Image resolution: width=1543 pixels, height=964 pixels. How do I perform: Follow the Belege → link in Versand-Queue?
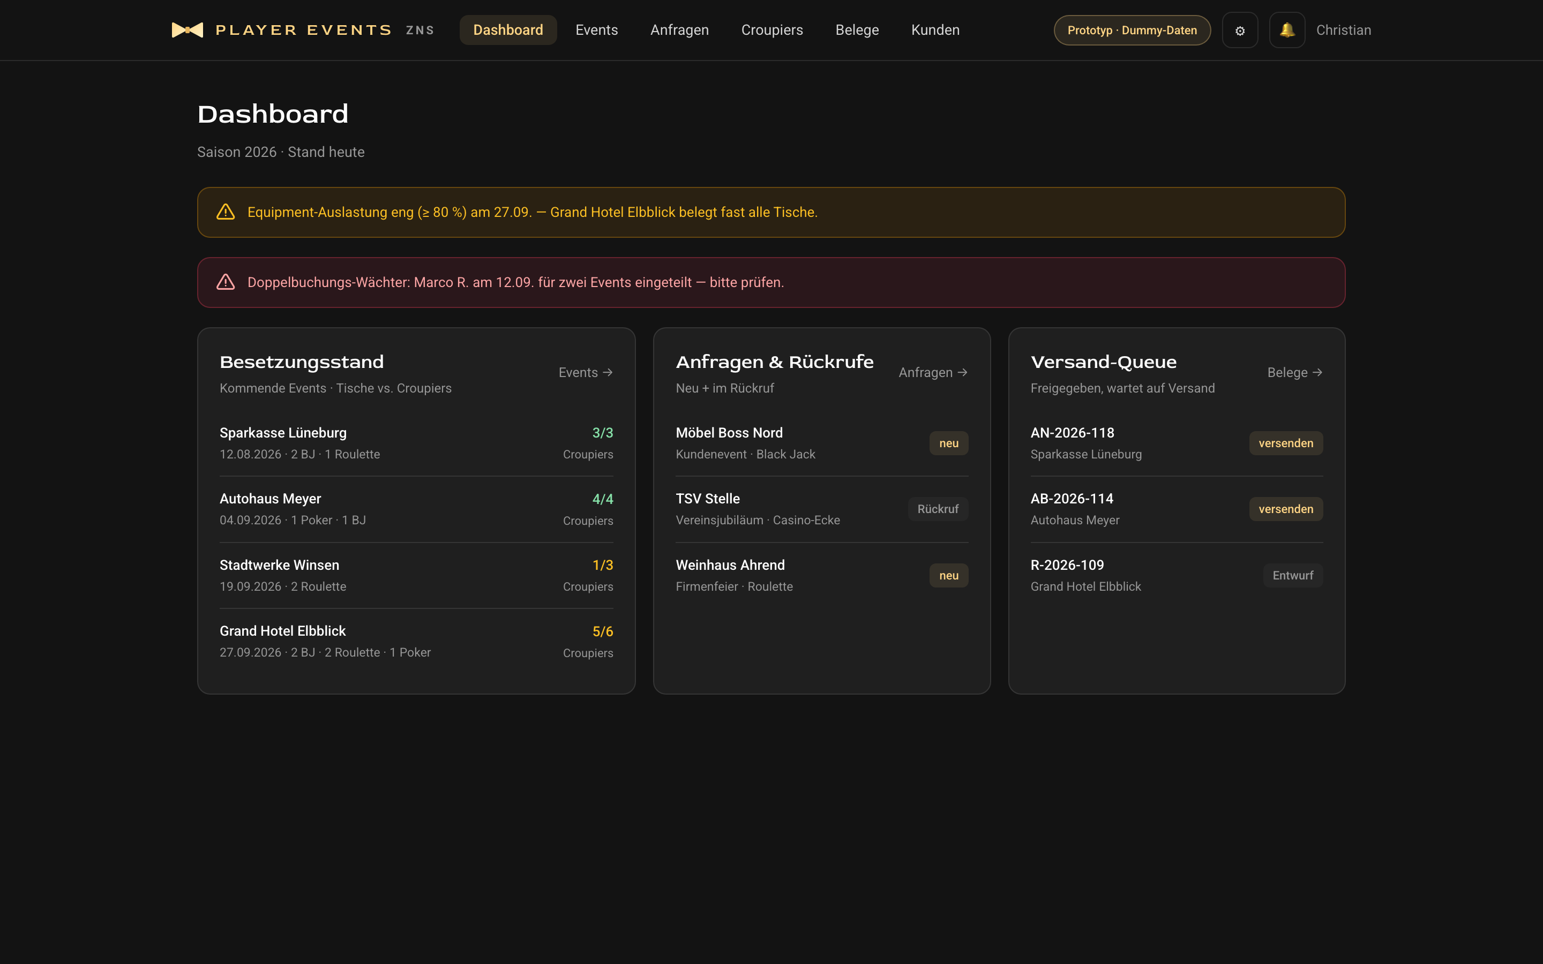pos(1294,372)
